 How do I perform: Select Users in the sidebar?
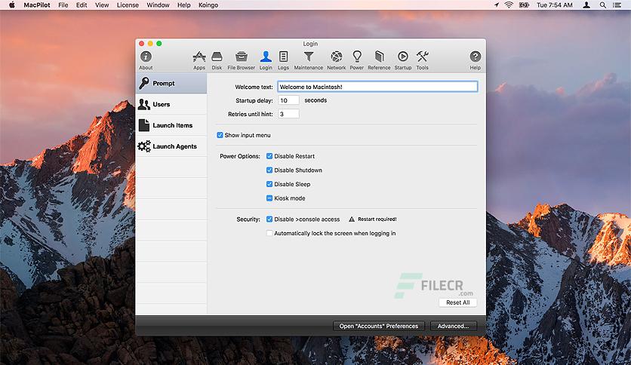171,104
